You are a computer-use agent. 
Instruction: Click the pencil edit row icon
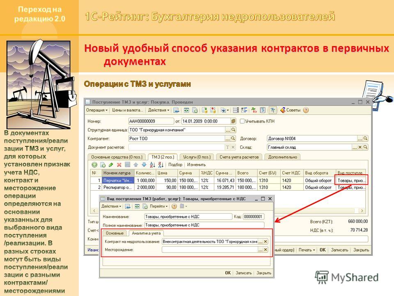[x=111, y=165]
